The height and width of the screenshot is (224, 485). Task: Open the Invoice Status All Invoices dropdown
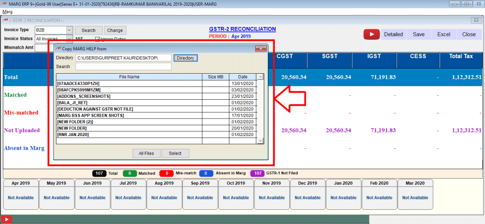tap(69, 39)
